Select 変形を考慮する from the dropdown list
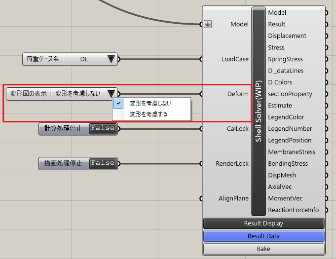This screenshot has height=259, width=336. tap(149, 114)
